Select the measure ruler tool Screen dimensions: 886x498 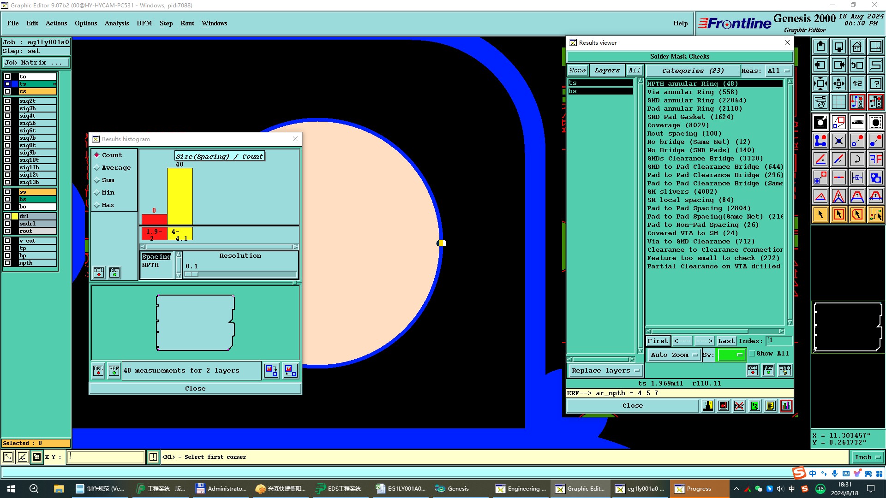857,122
